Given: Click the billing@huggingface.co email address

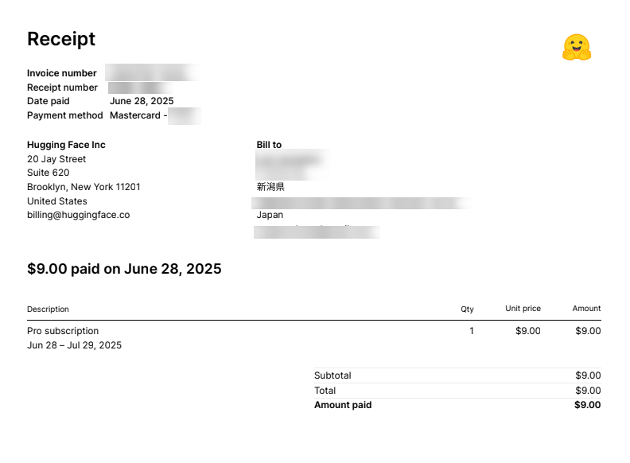Looking at the screenshot, I should point(78,215).
